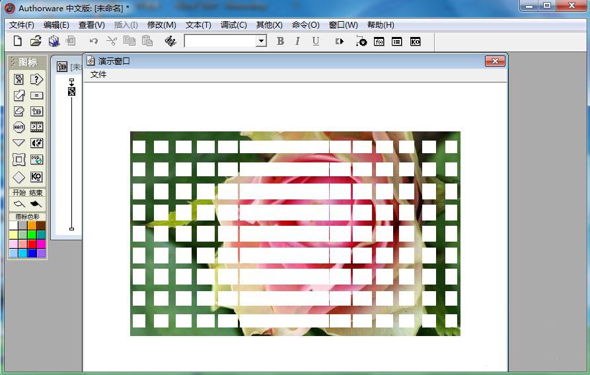Select the DVD icon in the palette
This screenshot has height=375, width=590.
[36, 160]
